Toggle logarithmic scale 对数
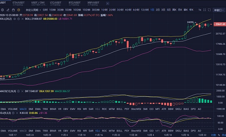 (214, 135)
